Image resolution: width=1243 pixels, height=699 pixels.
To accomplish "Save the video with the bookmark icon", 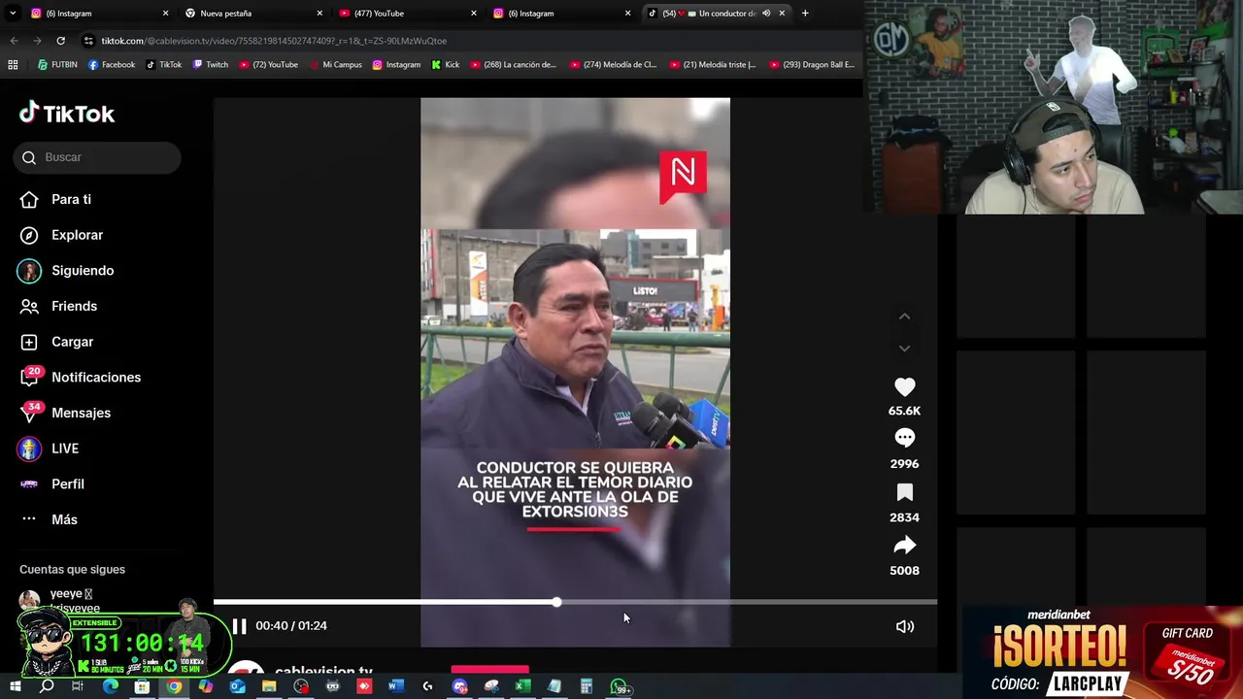I will (904, 492).
